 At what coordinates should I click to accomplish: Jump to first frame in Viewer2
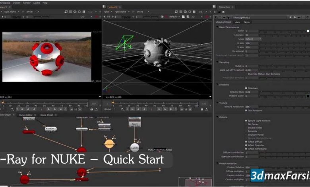pos(132,109)
